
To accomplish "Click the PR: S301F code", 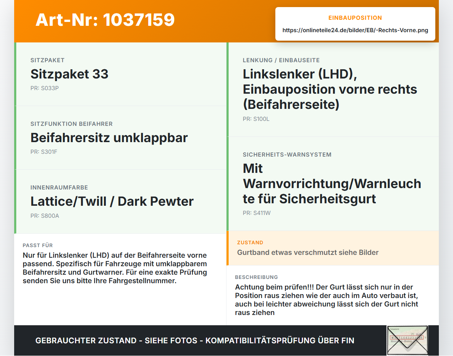I will click(44, 152).
